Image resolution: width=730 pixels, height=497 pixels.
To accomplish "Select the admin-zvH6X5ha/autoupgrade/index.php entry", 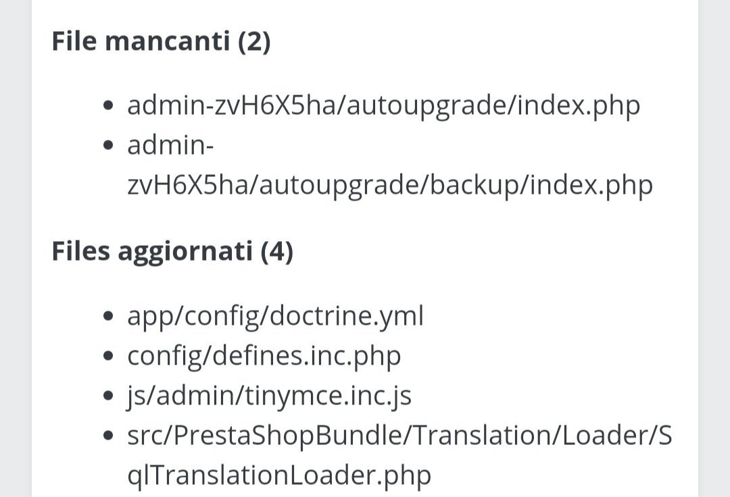I will 384,105.
